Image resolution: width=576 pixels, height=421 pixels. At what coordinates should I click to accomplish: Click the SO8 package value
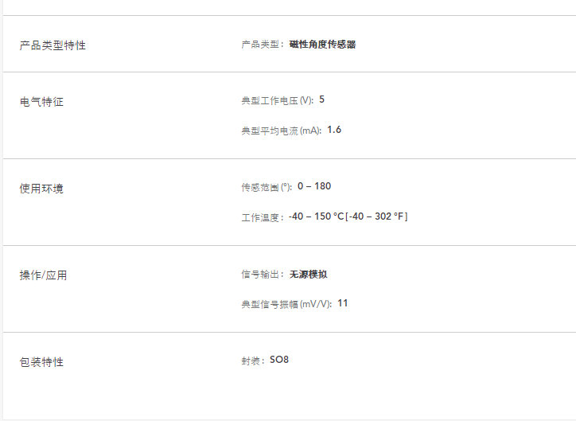pos(279,361)
